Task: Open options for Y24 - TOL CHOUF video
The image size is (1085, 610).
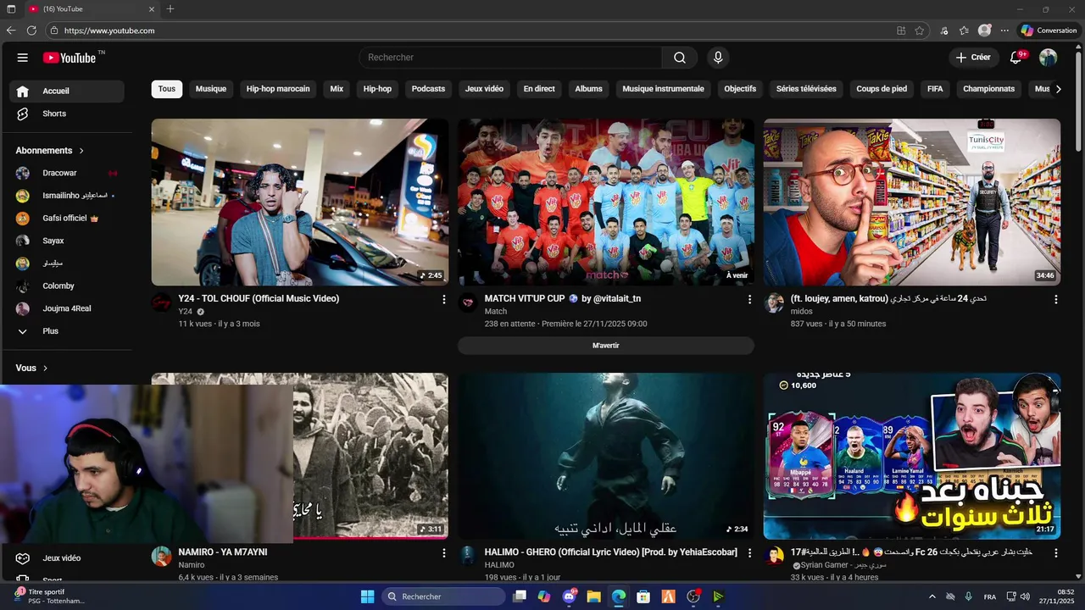Action: coord(443,299)
